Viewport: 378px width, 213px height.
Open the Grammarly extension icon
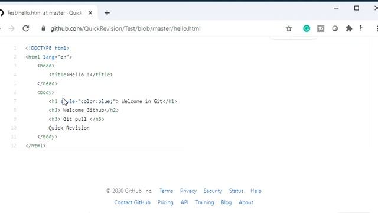tap(307, 28)
